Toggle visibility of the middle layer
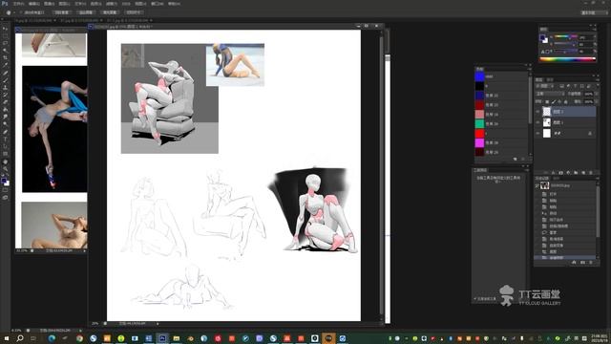Image resolution: width=611 pixels, height=344 pixels. [x=538, y=122]
